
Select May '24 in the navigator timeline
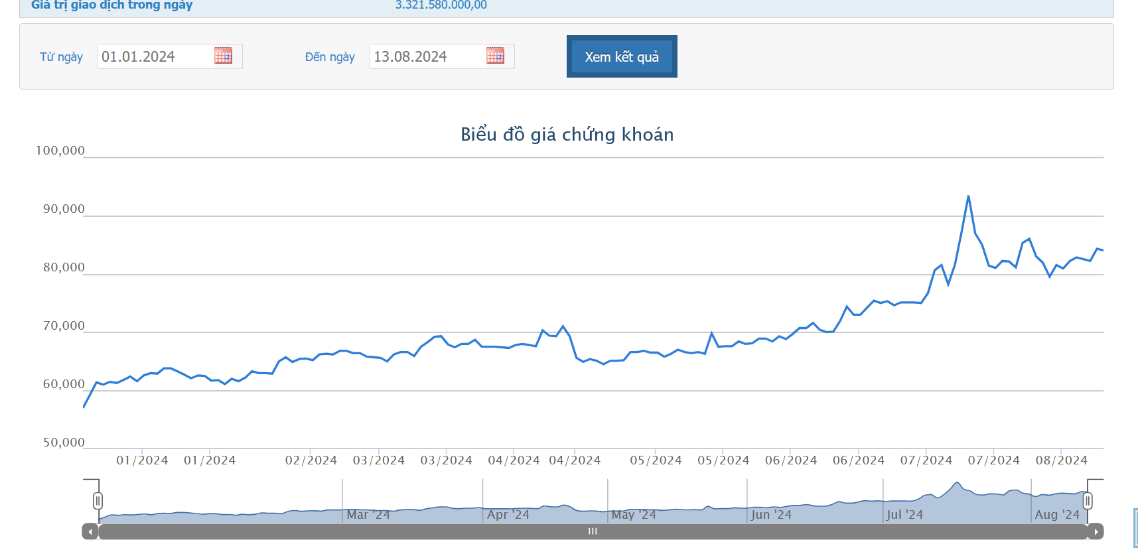634,515
